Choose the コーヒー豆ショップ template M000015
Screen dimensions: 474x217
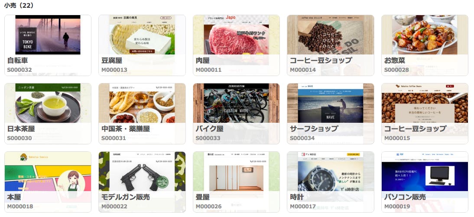click(425, 114)
